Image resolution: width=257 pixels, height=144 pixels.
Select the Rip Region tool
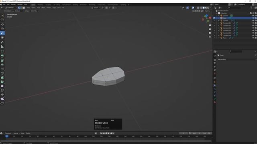[x=2, y=103]
